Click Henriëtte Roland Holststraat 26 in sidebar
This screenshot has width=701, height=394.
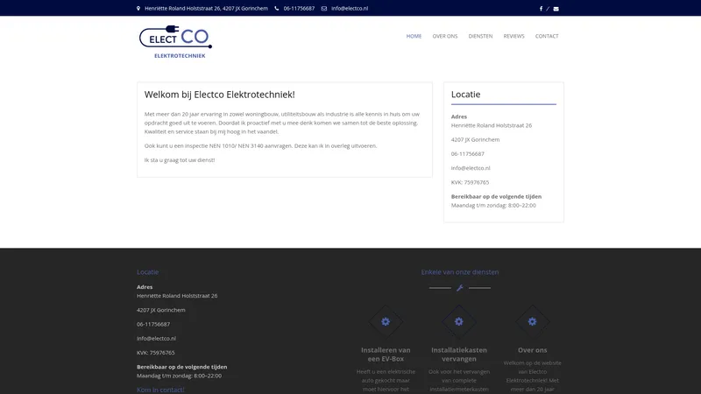click(x=492, y=125)
